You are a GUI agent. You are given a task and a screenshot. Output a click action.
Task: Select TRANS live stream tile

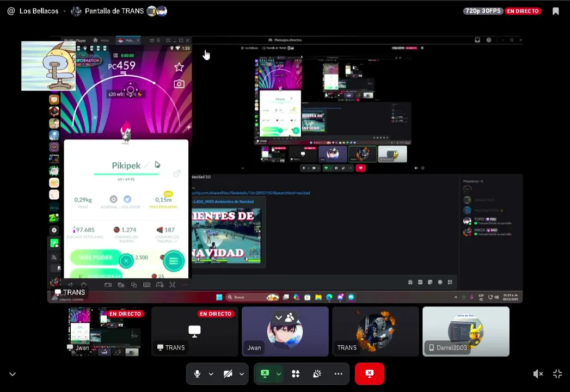pyautogui.click(x=194, y=331)
